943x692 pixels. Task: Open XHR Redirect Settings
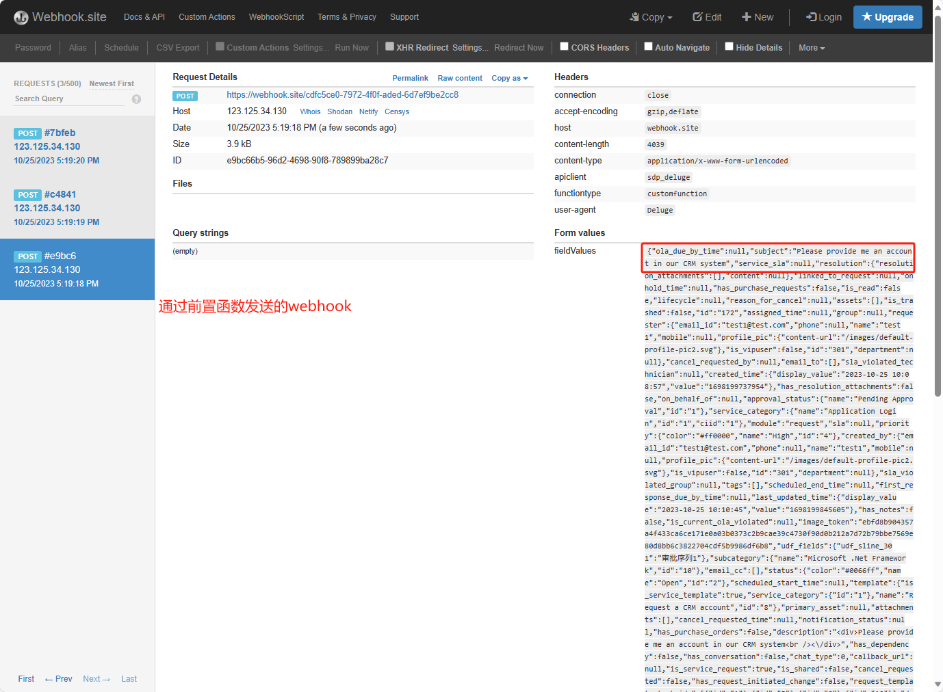(470, 48)
